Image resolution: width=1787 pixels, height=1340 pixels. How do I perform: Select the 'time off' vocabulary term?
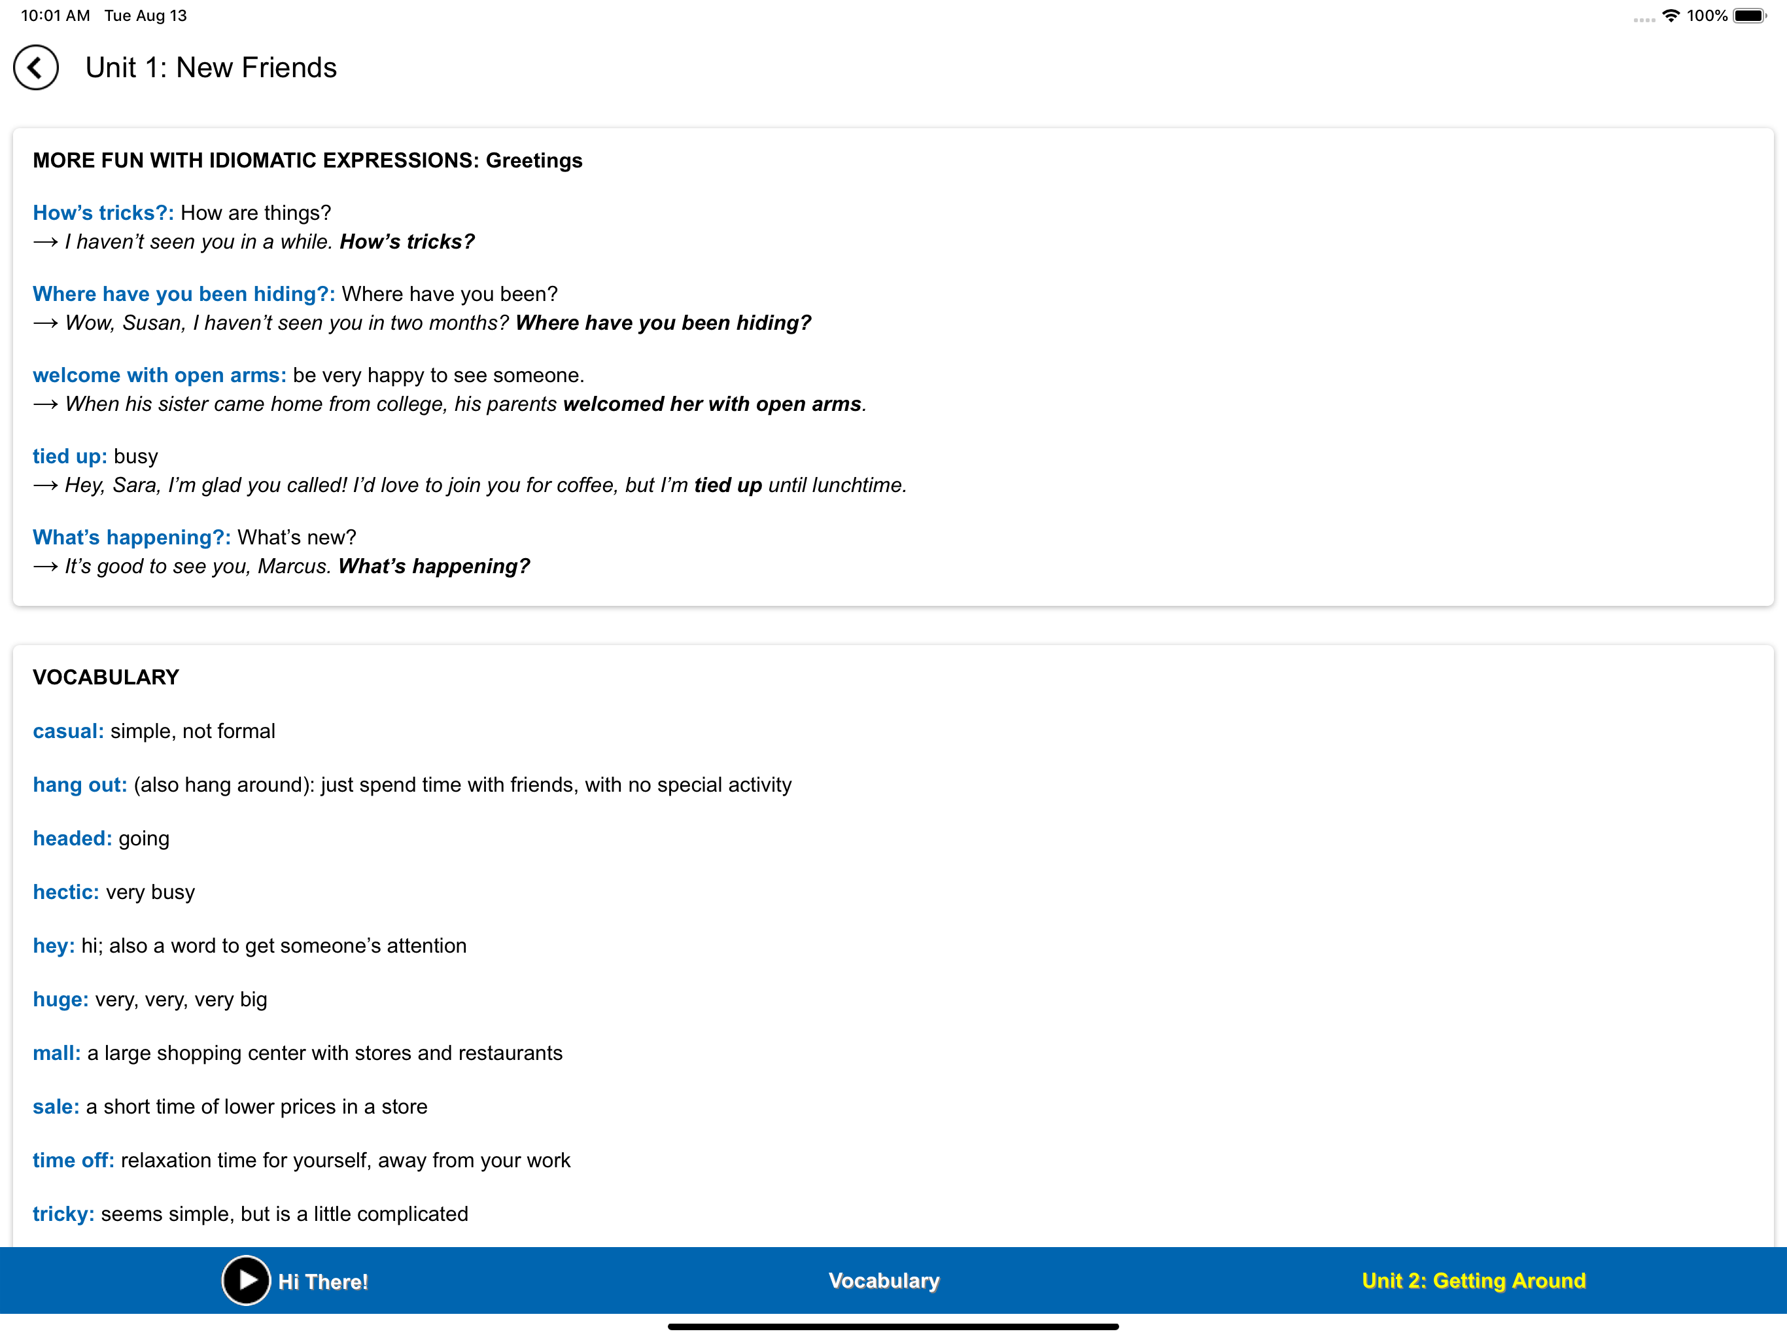[73, 1161]
